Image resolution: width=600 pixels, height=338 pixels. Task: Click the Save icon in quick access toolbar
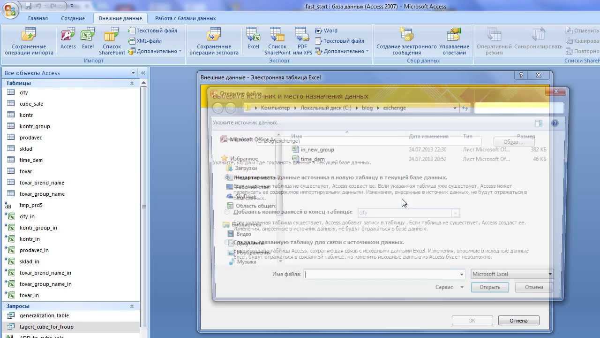(x=29, y=6)
